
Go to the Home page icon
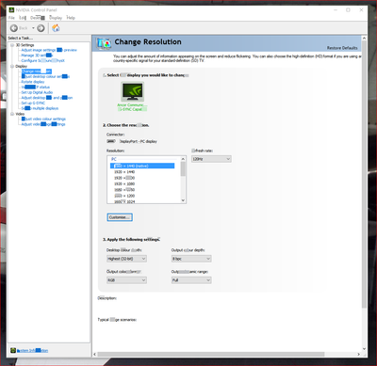[56, 28]
